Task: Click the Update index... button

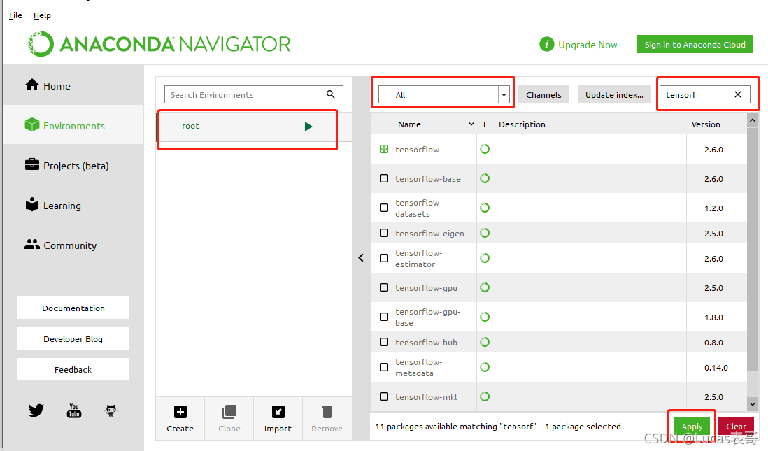Action: point(614,94)
